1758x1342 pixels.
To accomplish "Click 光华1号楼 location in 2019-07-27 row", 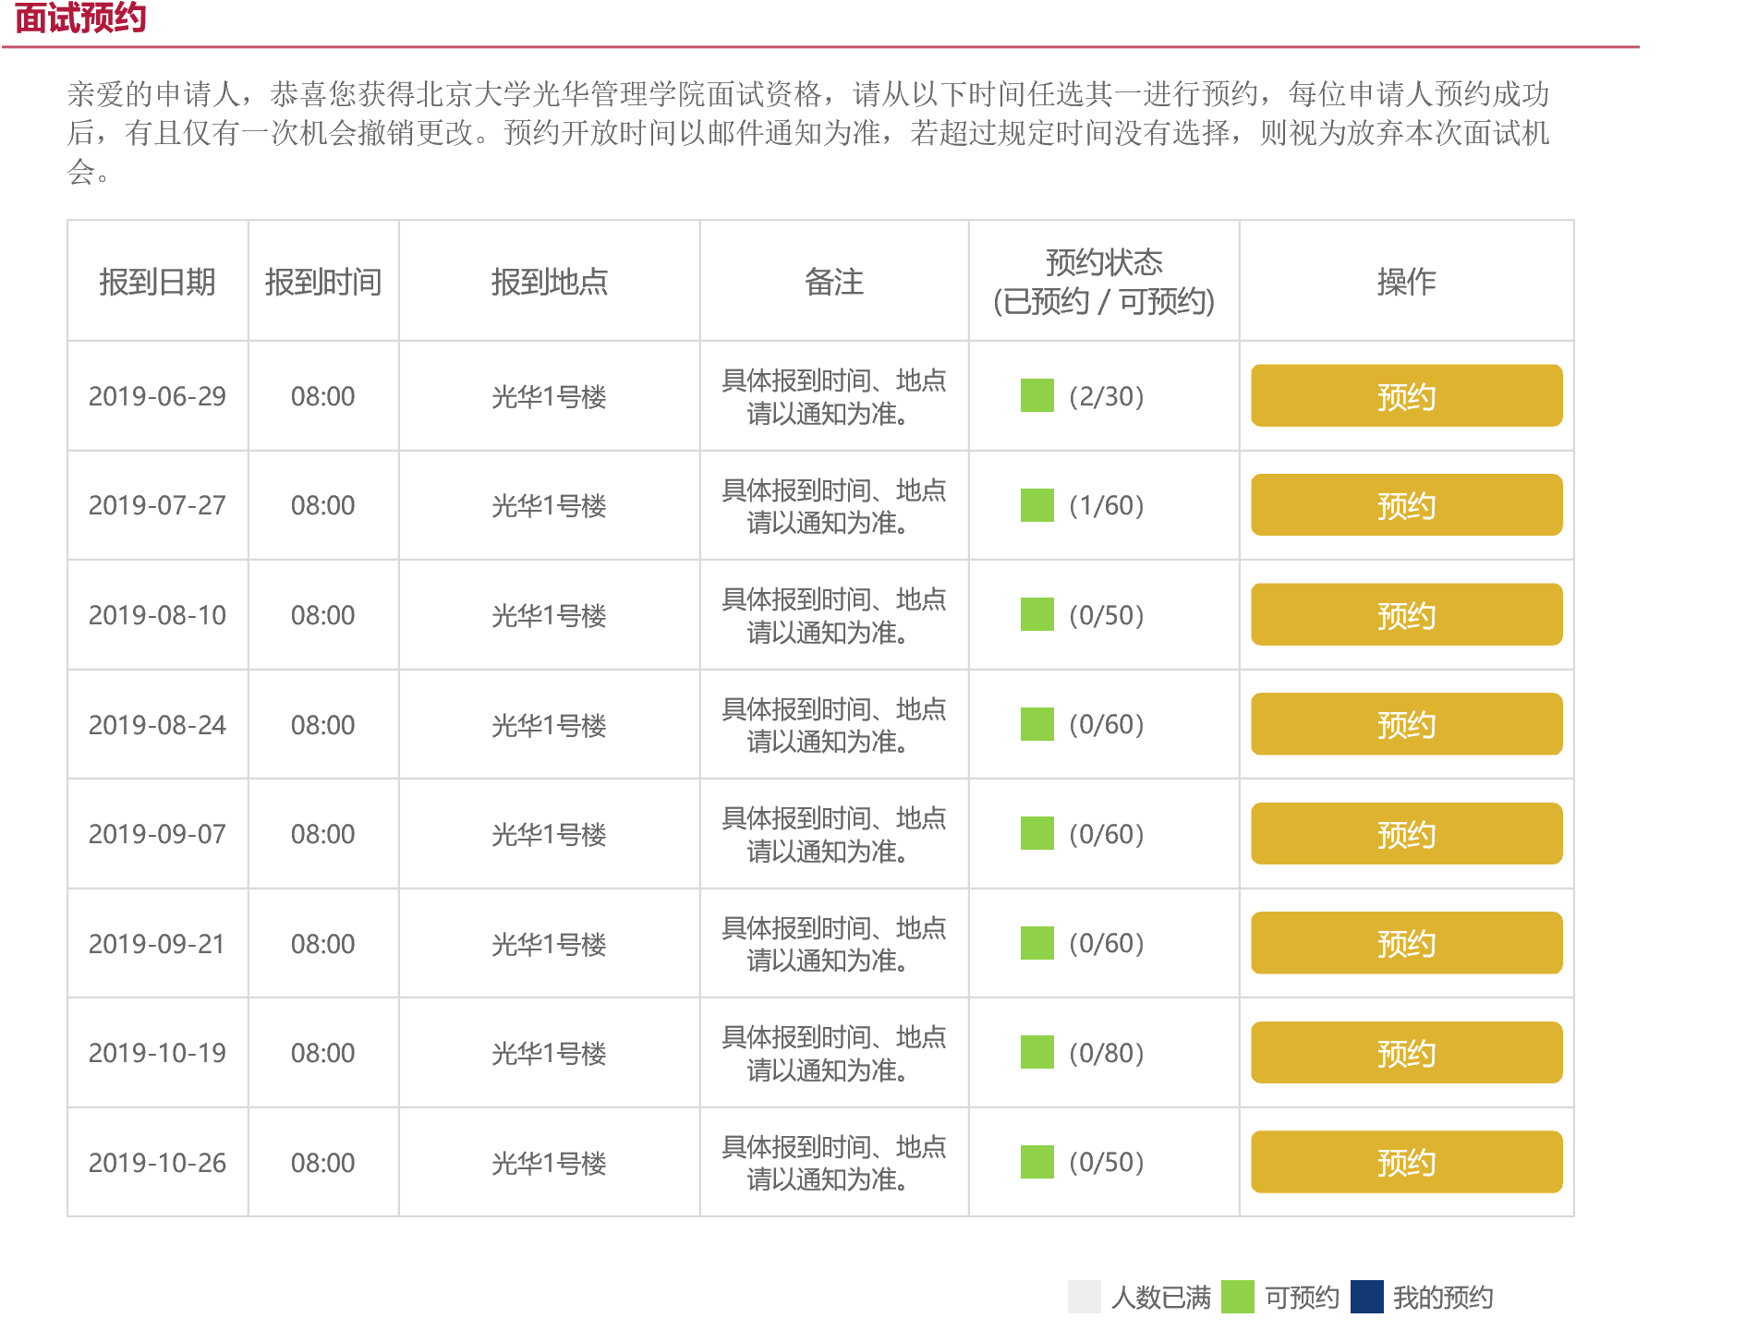I will click(549, 505).
